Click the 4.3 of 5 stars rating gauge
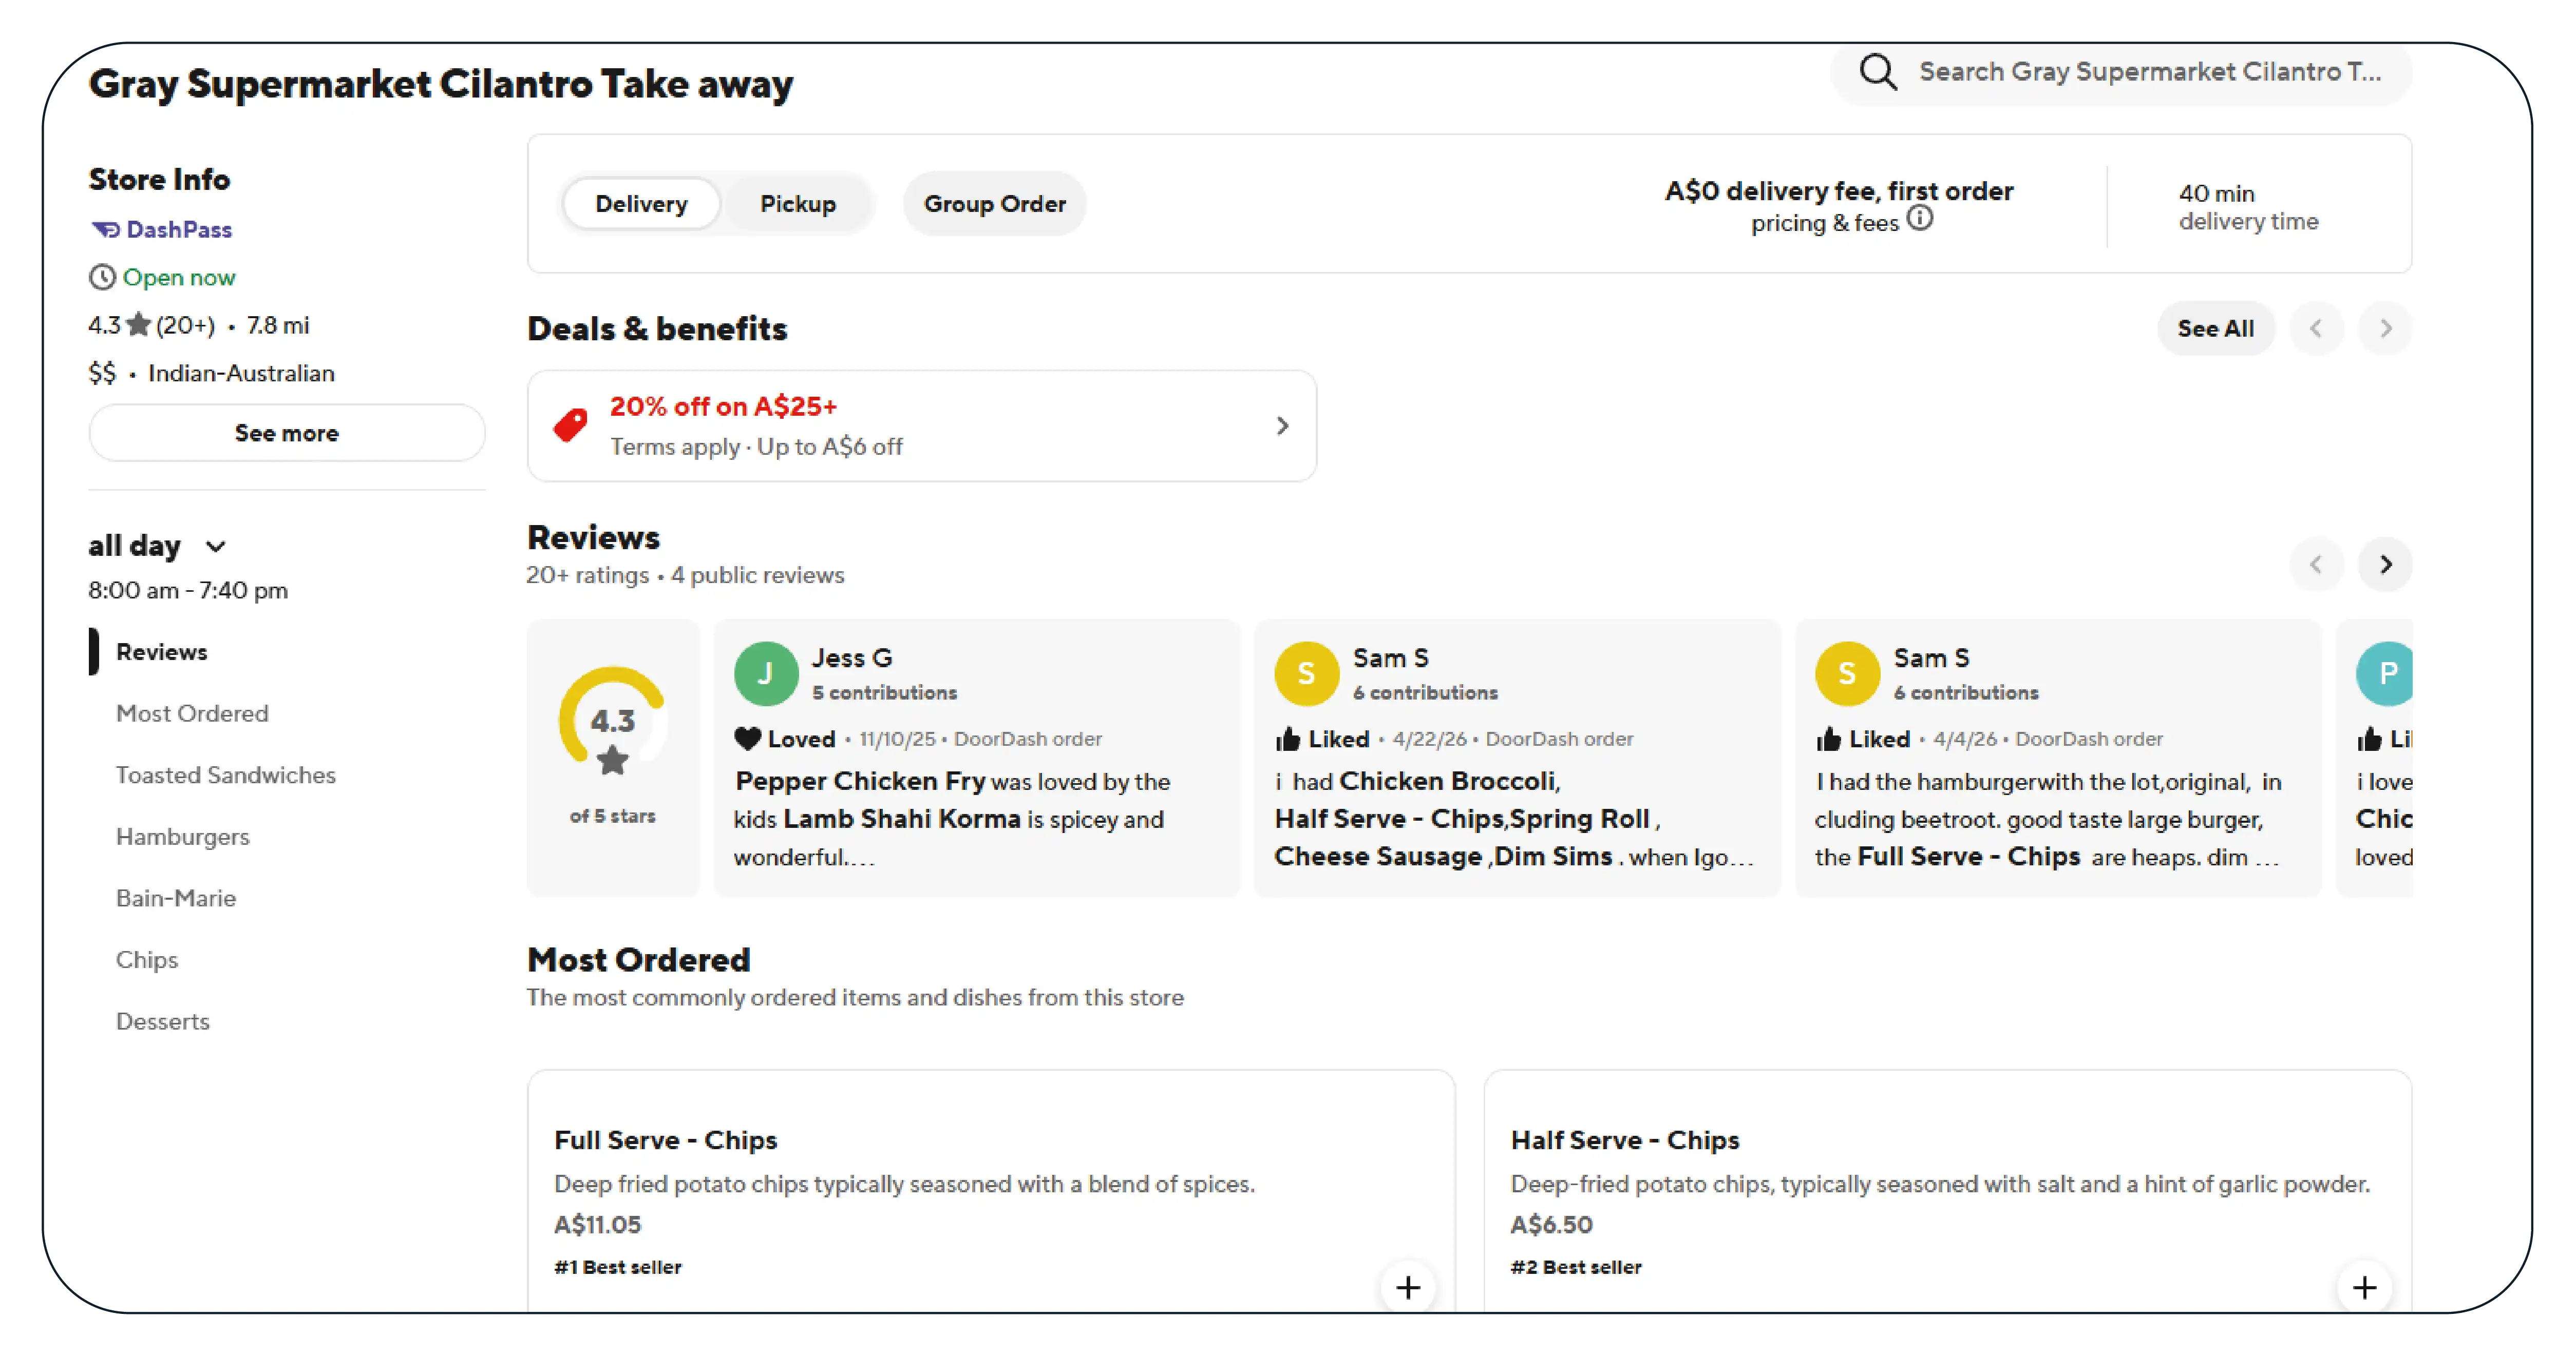 click(612, 722)
